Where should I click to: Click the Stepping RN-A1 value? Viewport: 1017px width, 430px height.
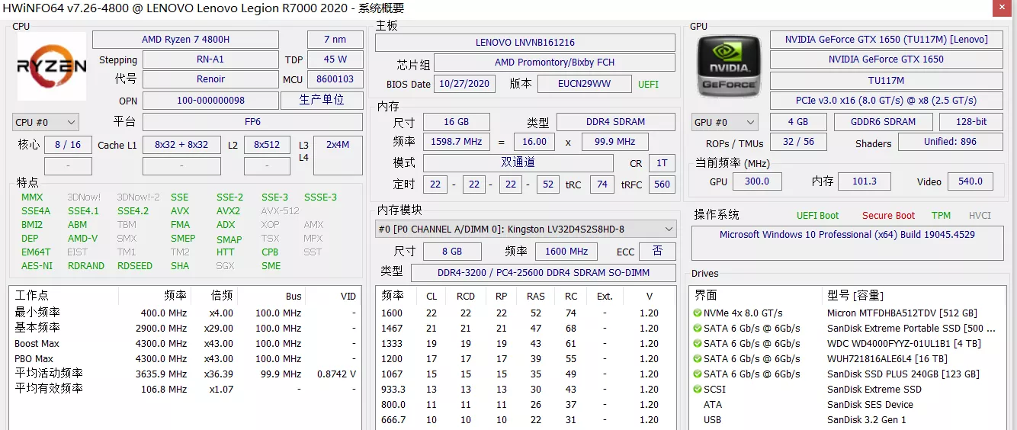coord(210,59)
